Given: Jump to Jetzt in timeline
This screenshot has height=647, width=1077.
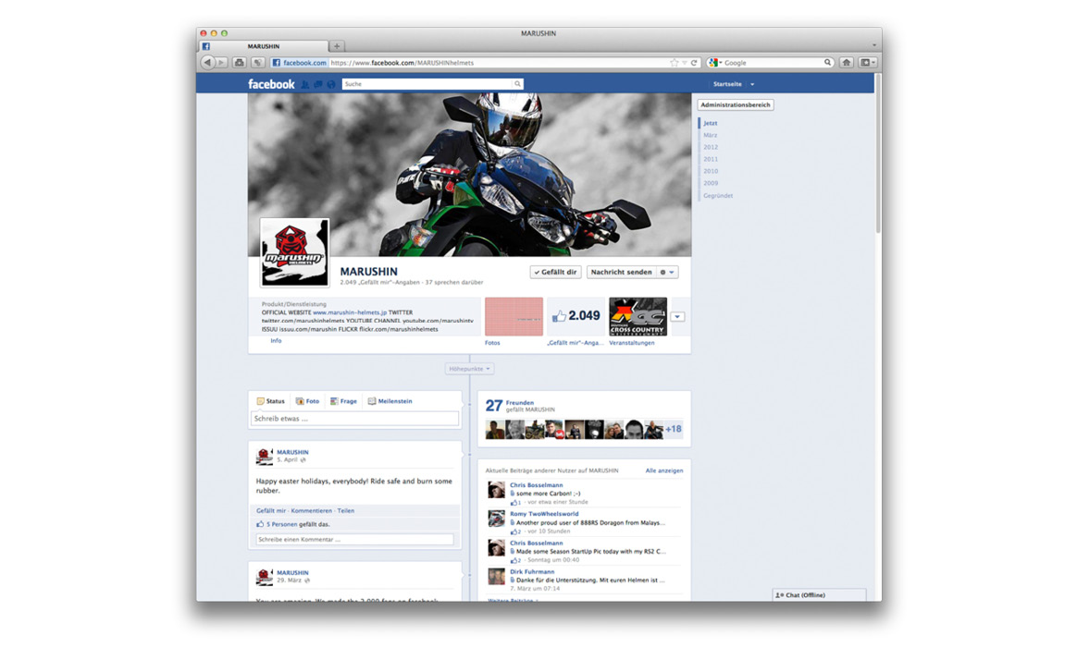Looking at the screenshot, I should pyautogui.click(x=711, y=124).
